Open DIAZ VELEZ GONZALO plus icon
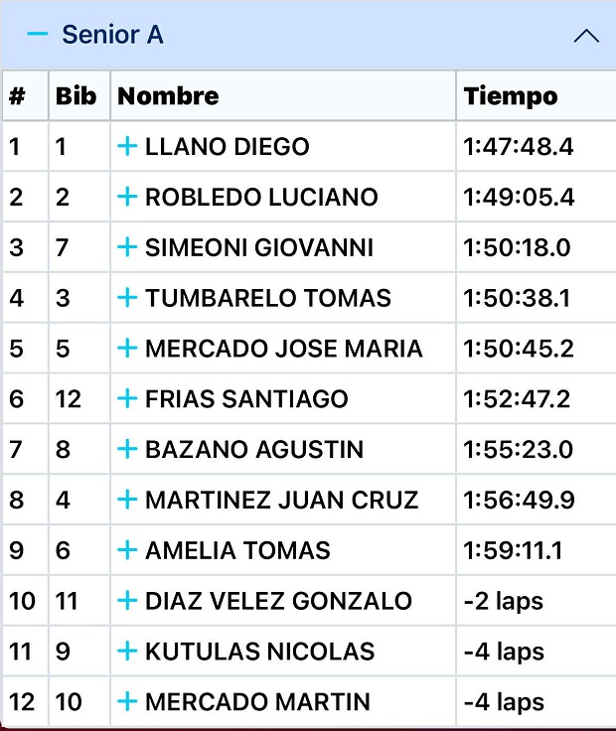This screenshot has width=616, height=731. [127, 601]
